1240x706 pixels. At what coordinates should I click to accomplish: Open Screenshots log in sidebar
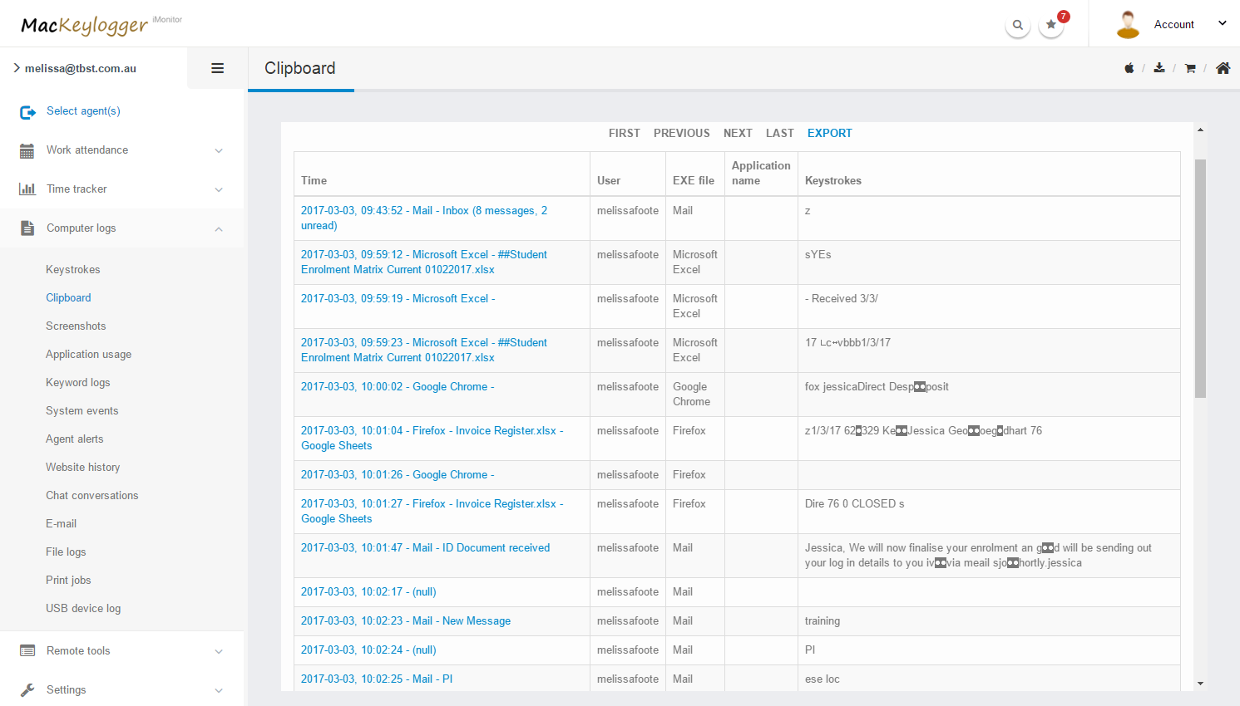pyautogui.click(x=76, y=326)
